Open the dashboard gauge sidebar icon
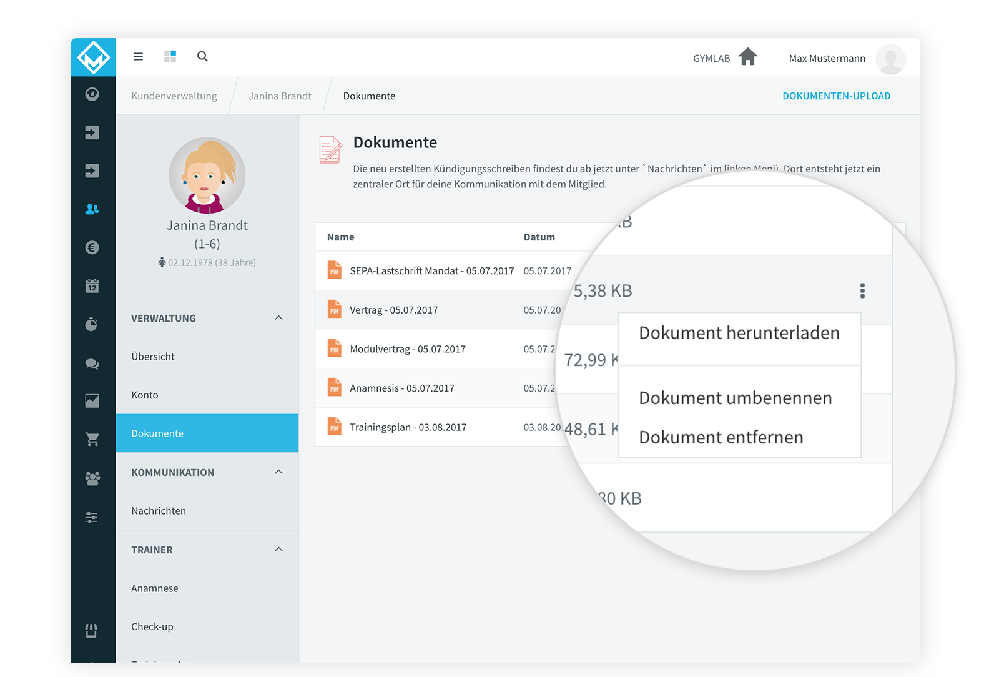Screen dimensions: 999x677 pos(92,94)
